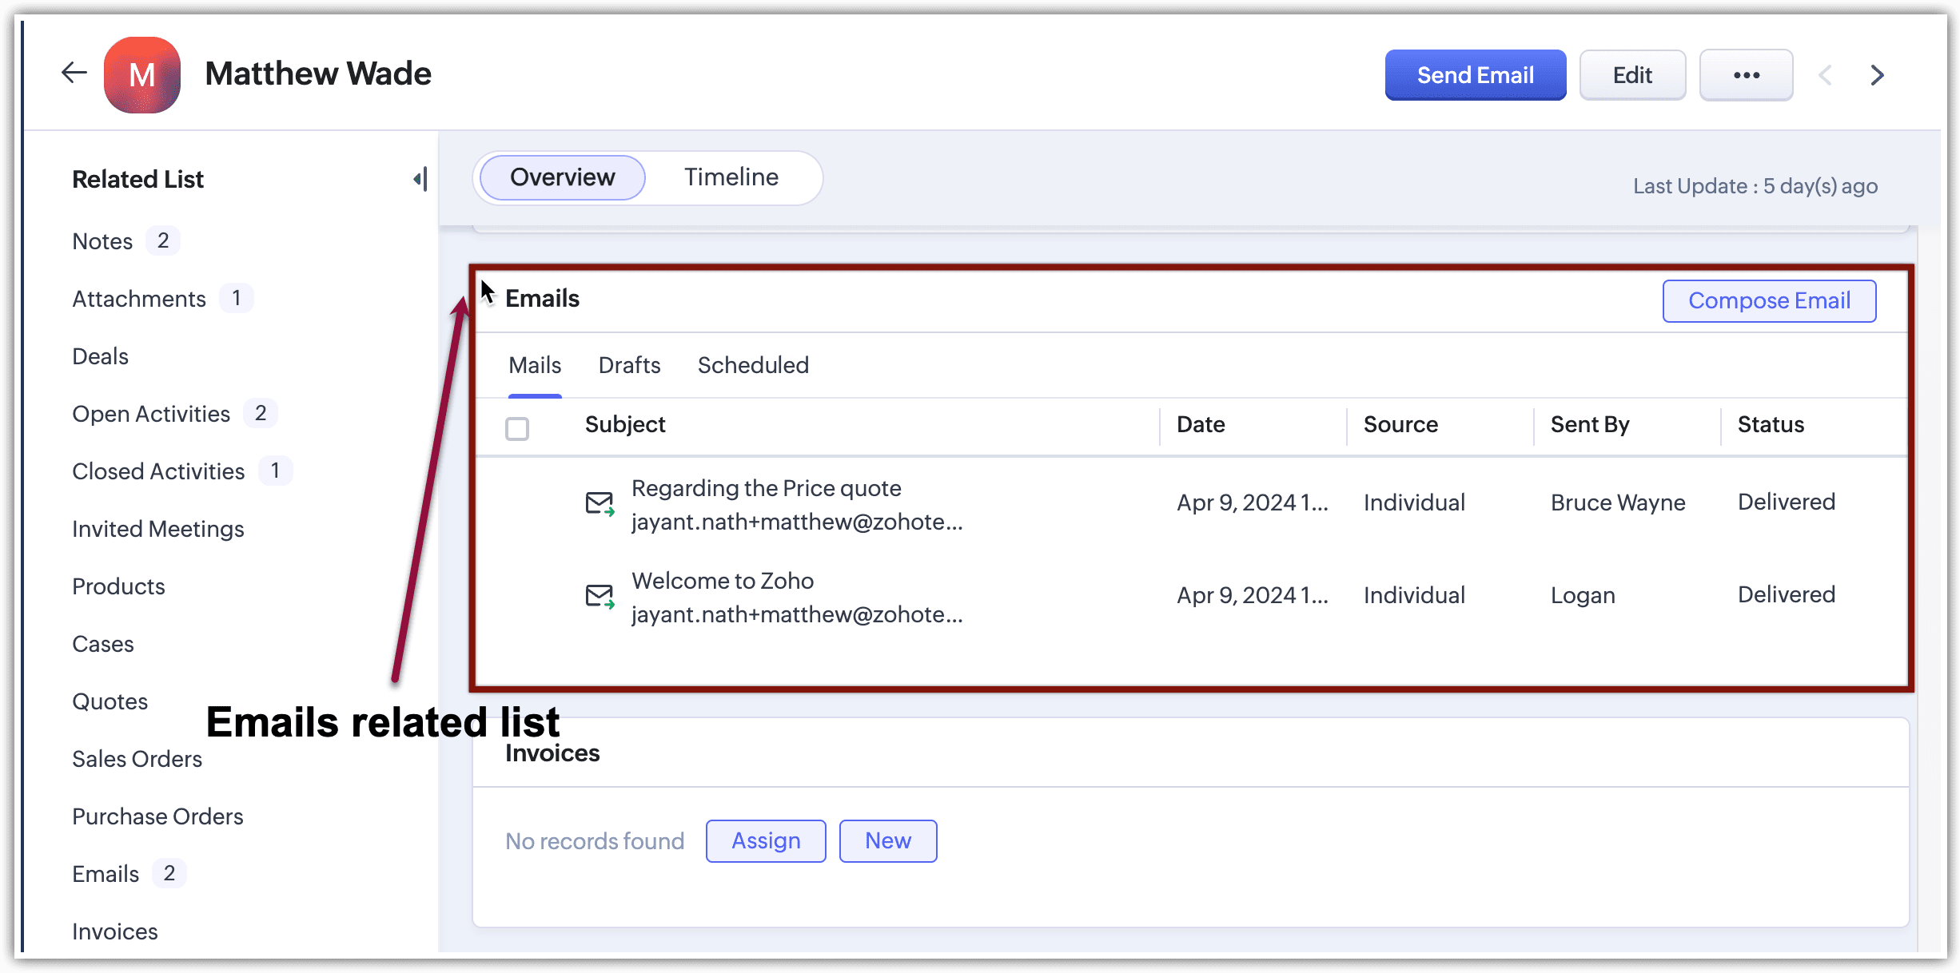Switch to the Timeline view
This screenshot has height=973, width=1960.
[731, 177]
